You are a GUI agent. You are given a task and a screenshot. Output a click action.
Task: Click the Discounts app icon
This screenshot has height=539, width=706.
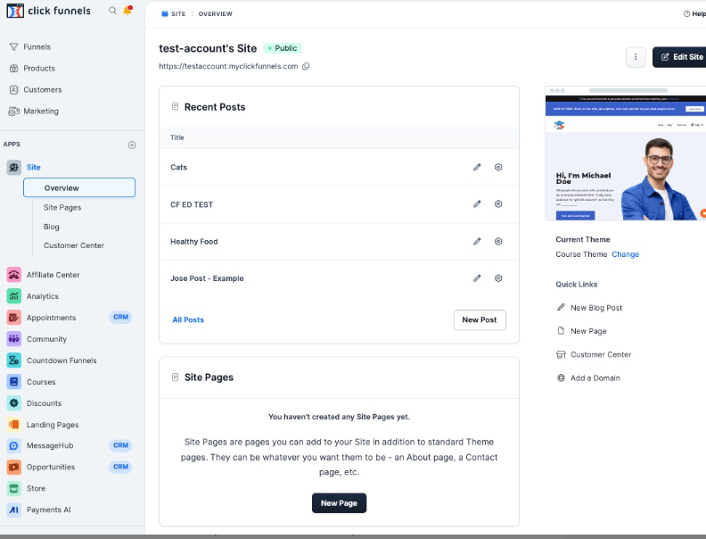[x=14, y=402]
